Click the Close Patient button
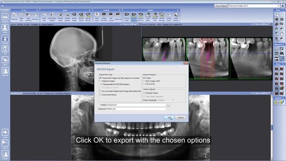 coord(221,6)
